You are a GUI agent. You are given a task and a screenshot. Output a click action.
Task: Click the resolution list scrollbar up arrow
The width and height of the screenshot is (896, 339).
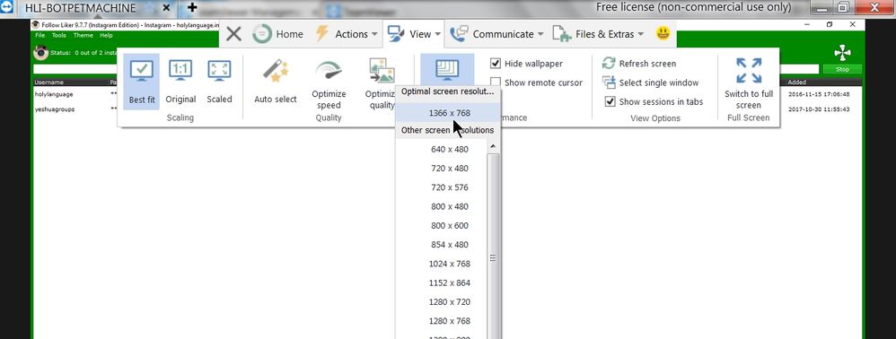pyautogui.click(x=493, y=147)
